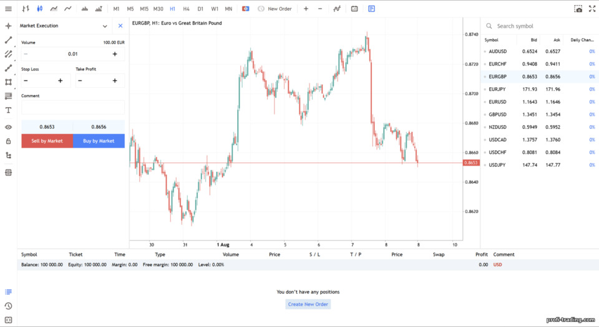Click the Sell by Market button
Screen dimensions: 599x327
coord(47,141)
